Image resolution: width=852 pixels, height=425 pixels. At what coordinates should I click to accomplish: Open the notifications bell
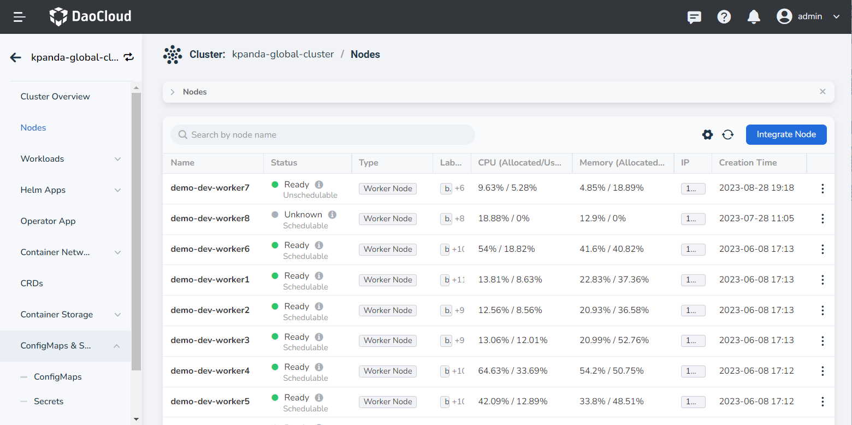(754, 17)
